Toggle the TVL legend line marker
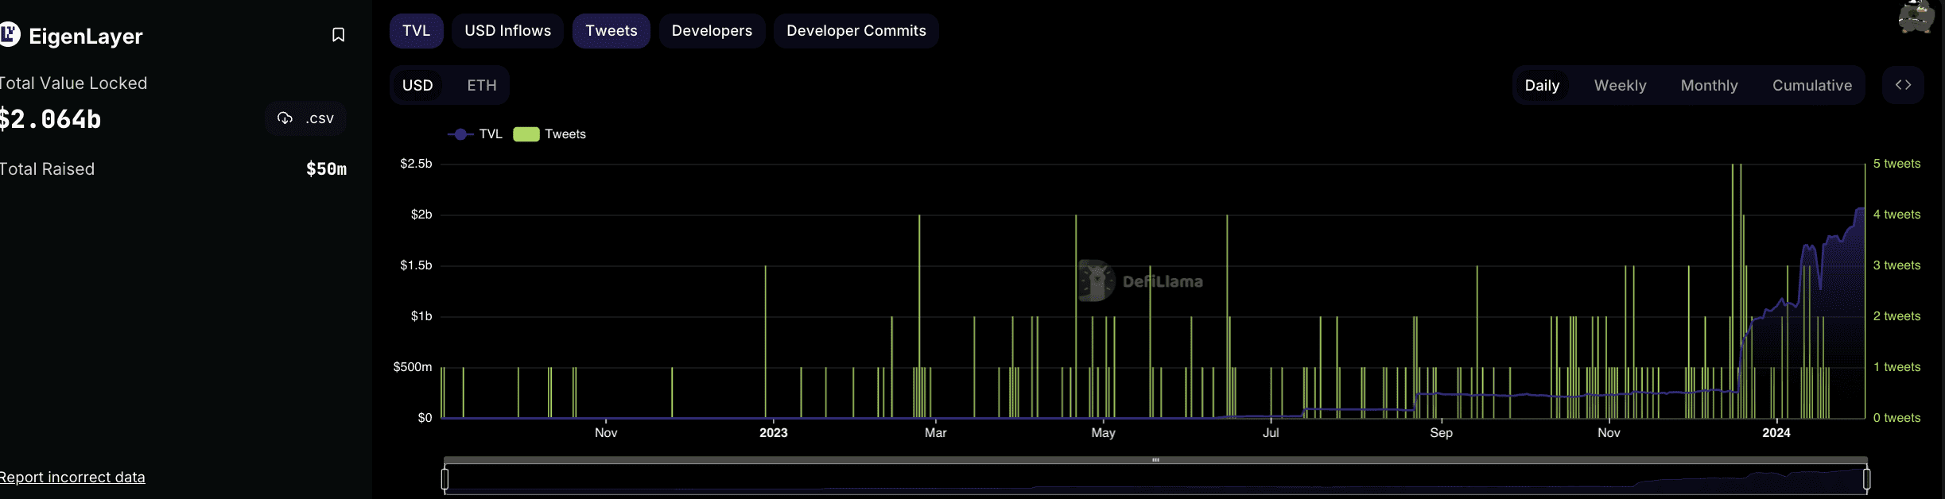The width and height of the screenshot is (1945, 499). click(460, 134)
